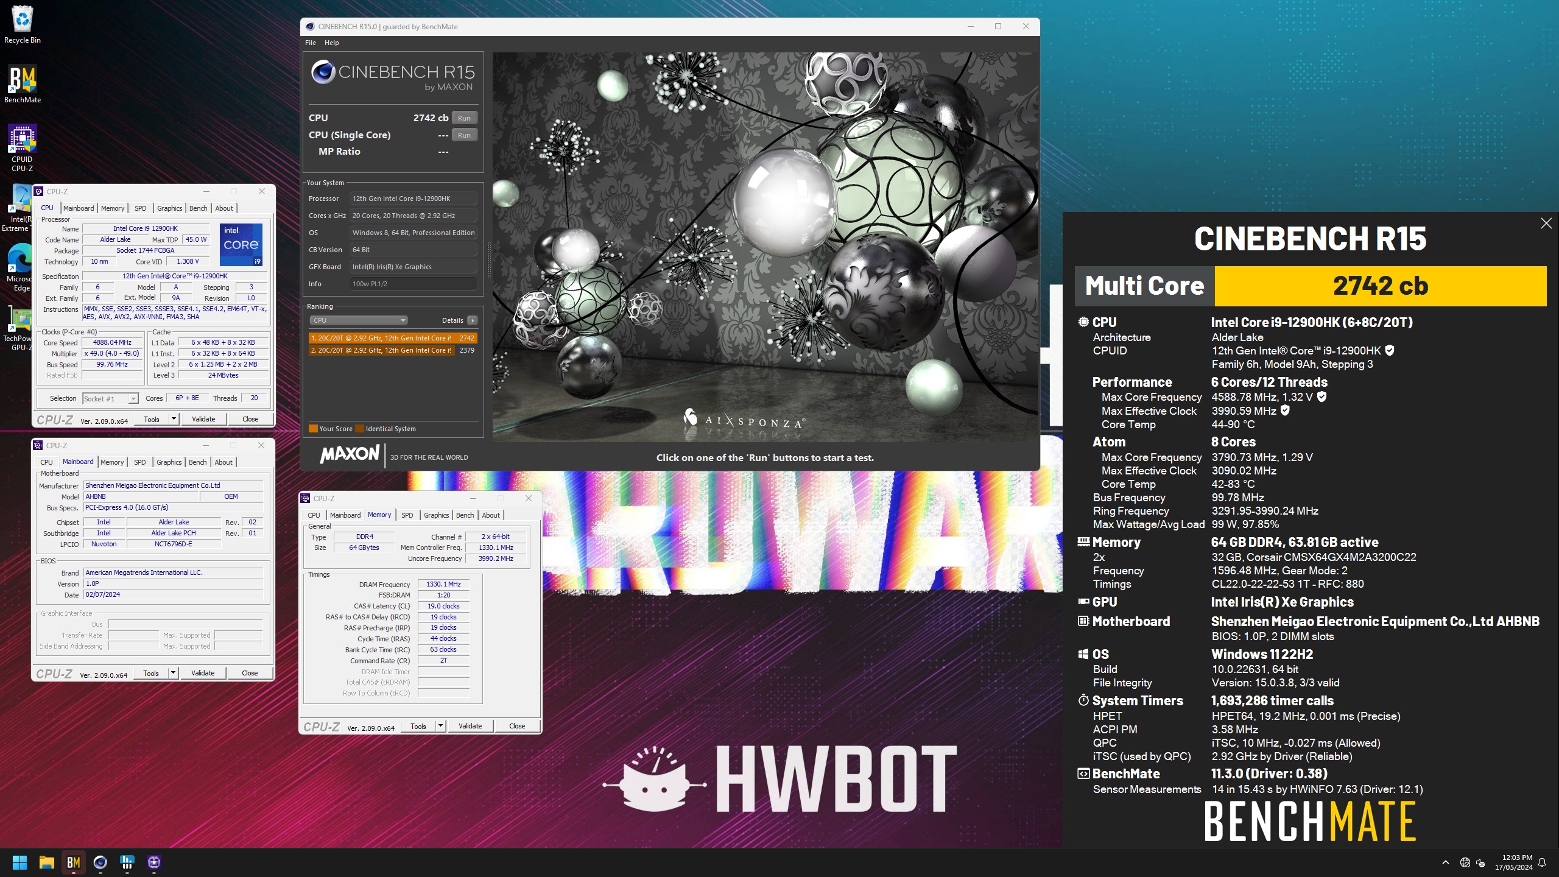Screen dimensions: 1559x877
Task: Switch to CPU-Z in the taskbar
Action: pos(154,862)
